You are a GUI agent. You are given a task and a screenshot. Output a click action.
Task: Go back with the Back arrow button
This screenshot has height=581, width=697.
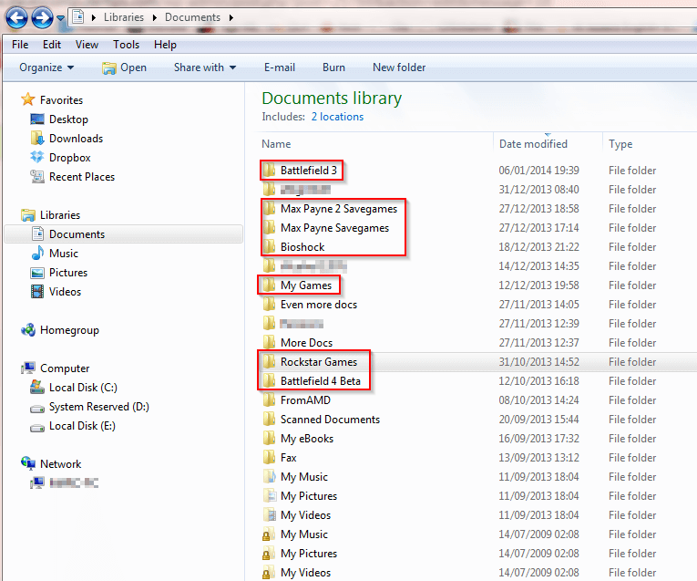[16, 18]
